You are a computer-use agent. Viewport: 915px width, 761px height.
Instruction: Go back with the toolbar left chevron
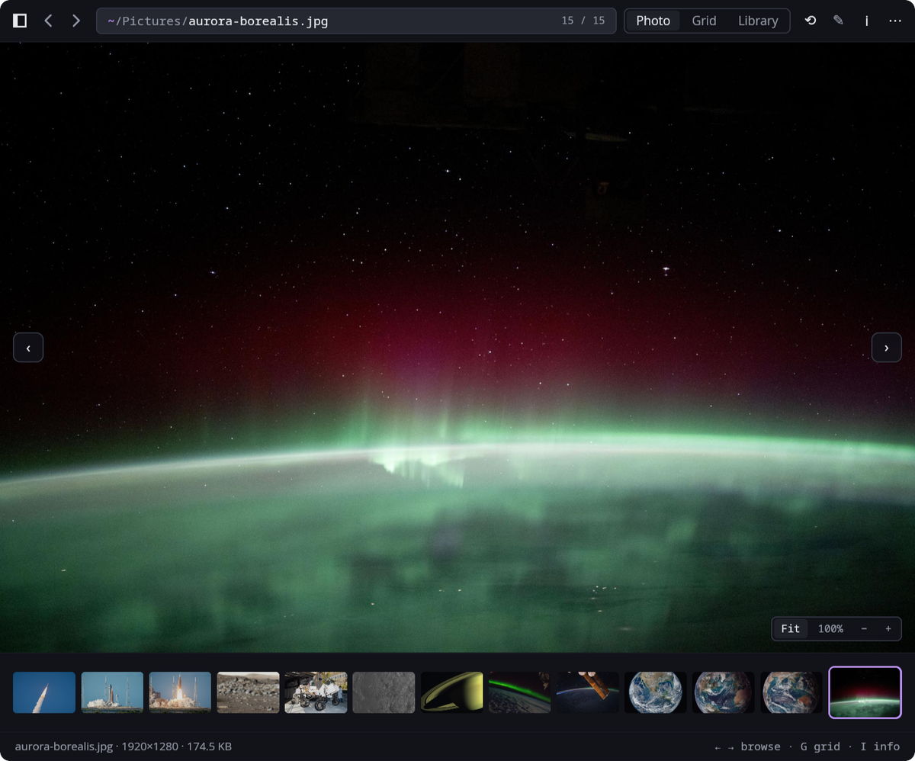click(48, 21)
